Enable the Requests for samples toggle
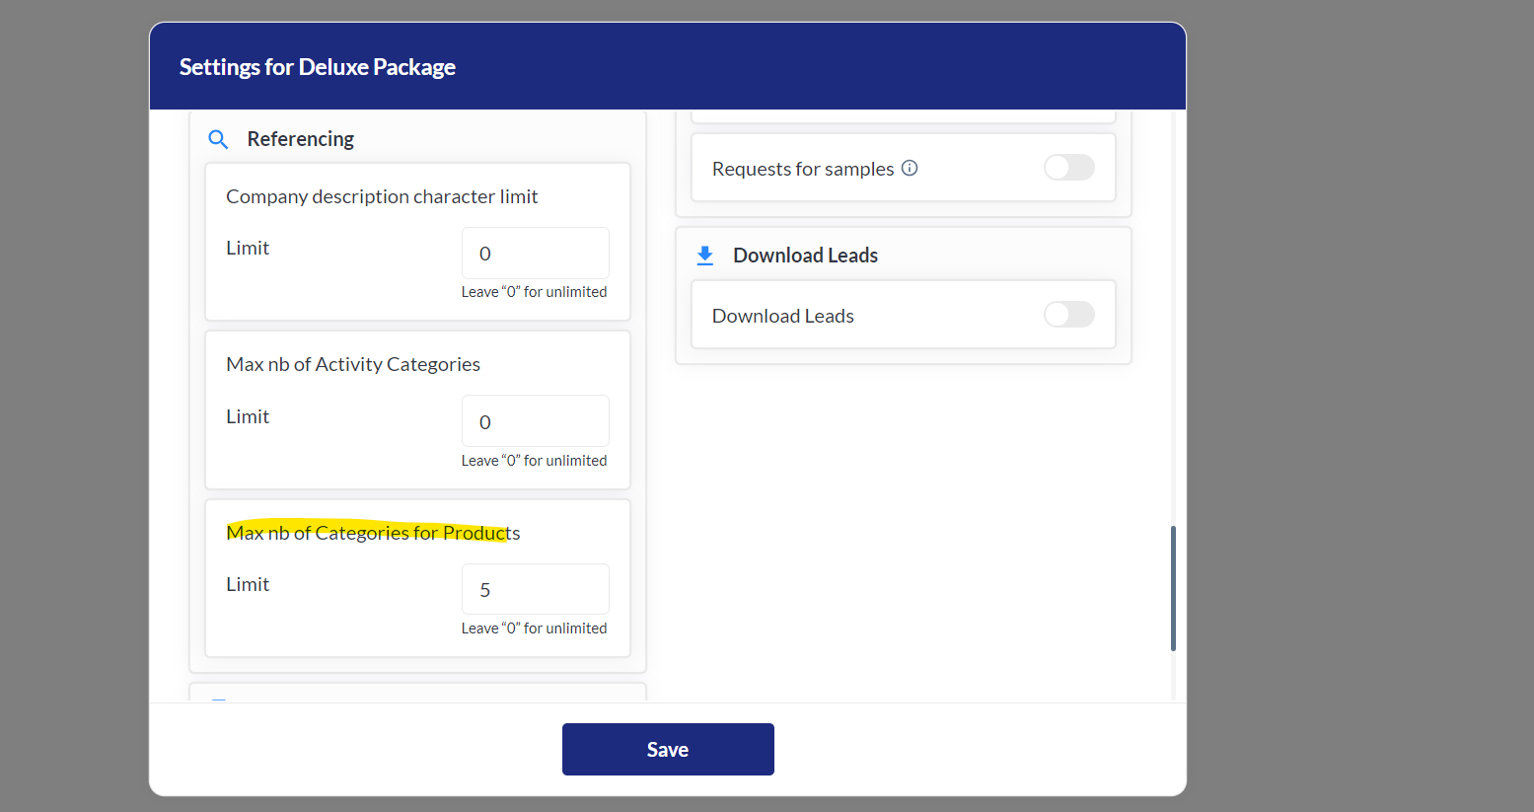 coord(1068,168)
